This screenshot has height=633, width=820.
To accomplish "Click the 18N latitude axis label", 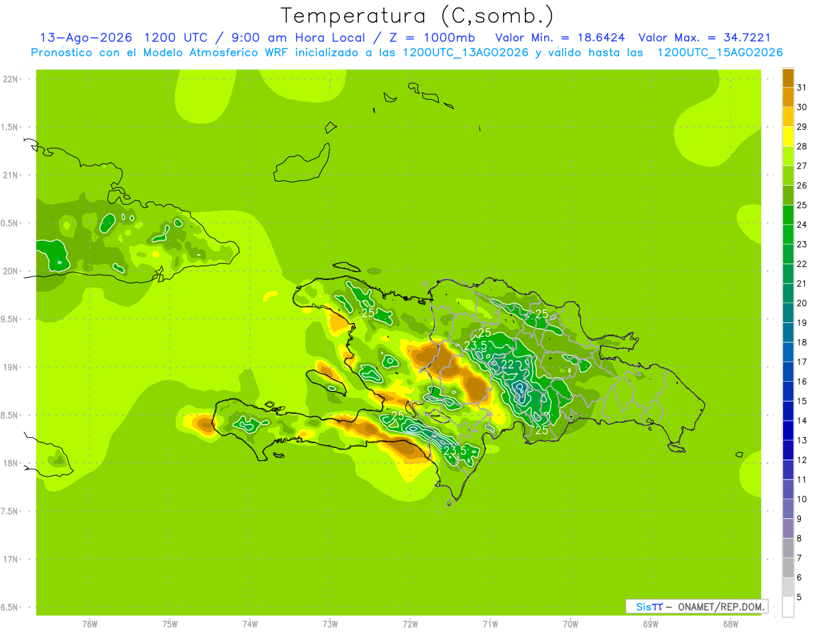I will [11, 463].
